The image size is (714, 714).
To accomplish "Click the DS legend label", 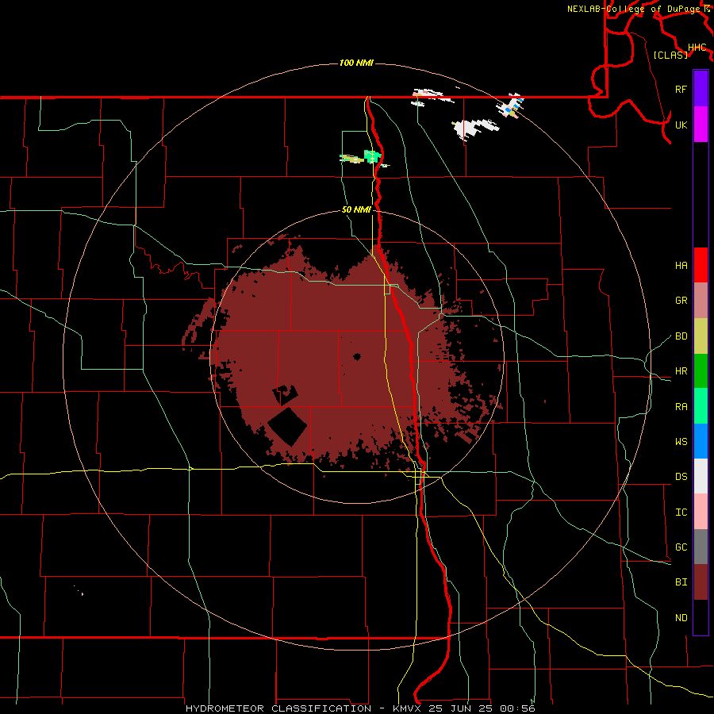I will (681, 477).
